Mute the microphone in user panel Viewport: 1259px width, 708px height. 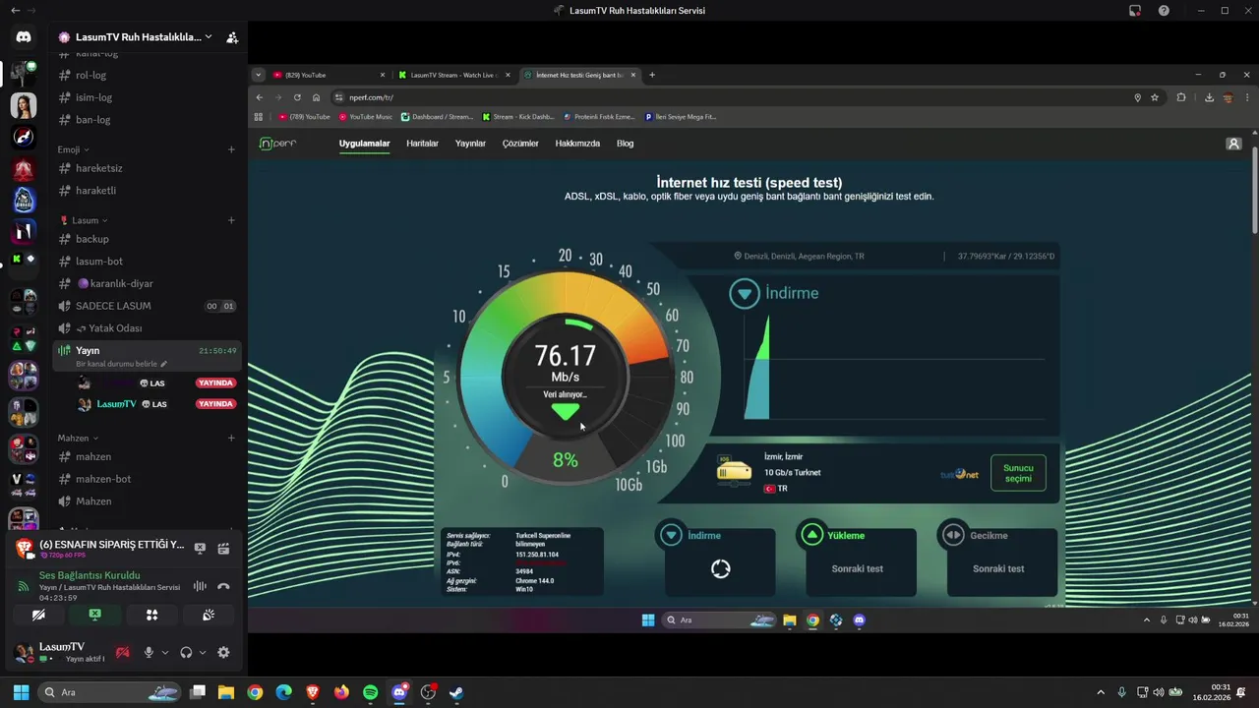tap(150, 652)
